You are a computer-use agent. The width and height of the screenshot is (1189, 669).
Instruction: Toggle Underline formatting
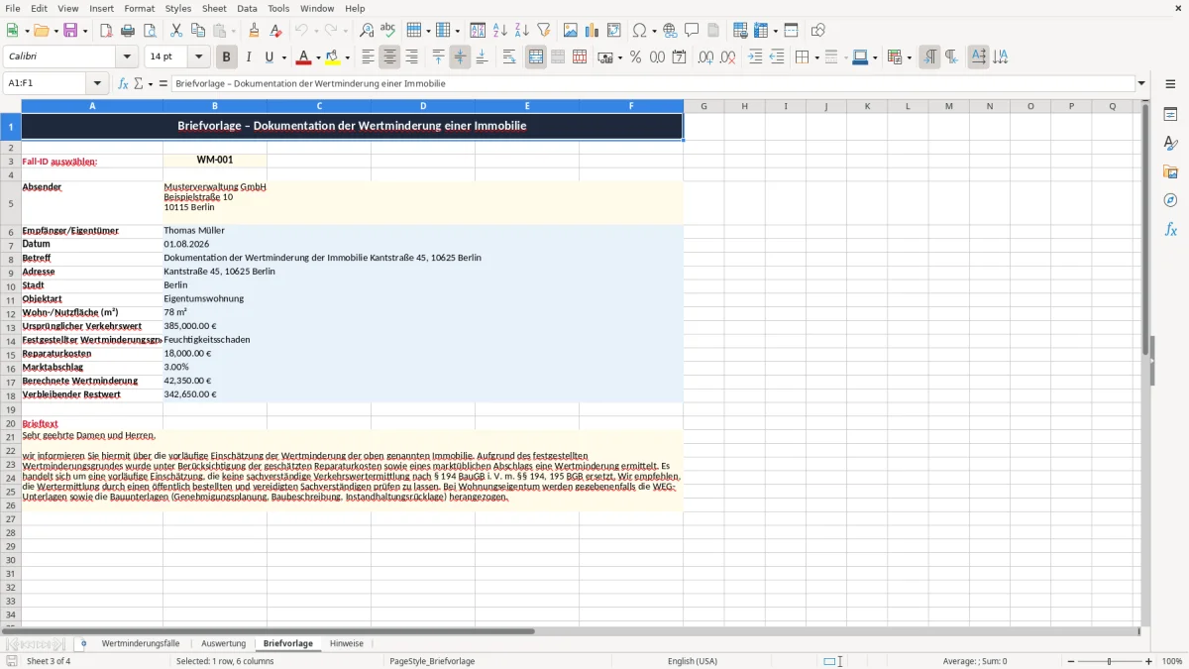point(270,57)
